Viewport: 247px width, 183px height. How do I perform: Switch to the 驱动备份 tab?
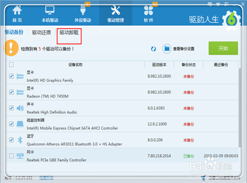(14, 32)
